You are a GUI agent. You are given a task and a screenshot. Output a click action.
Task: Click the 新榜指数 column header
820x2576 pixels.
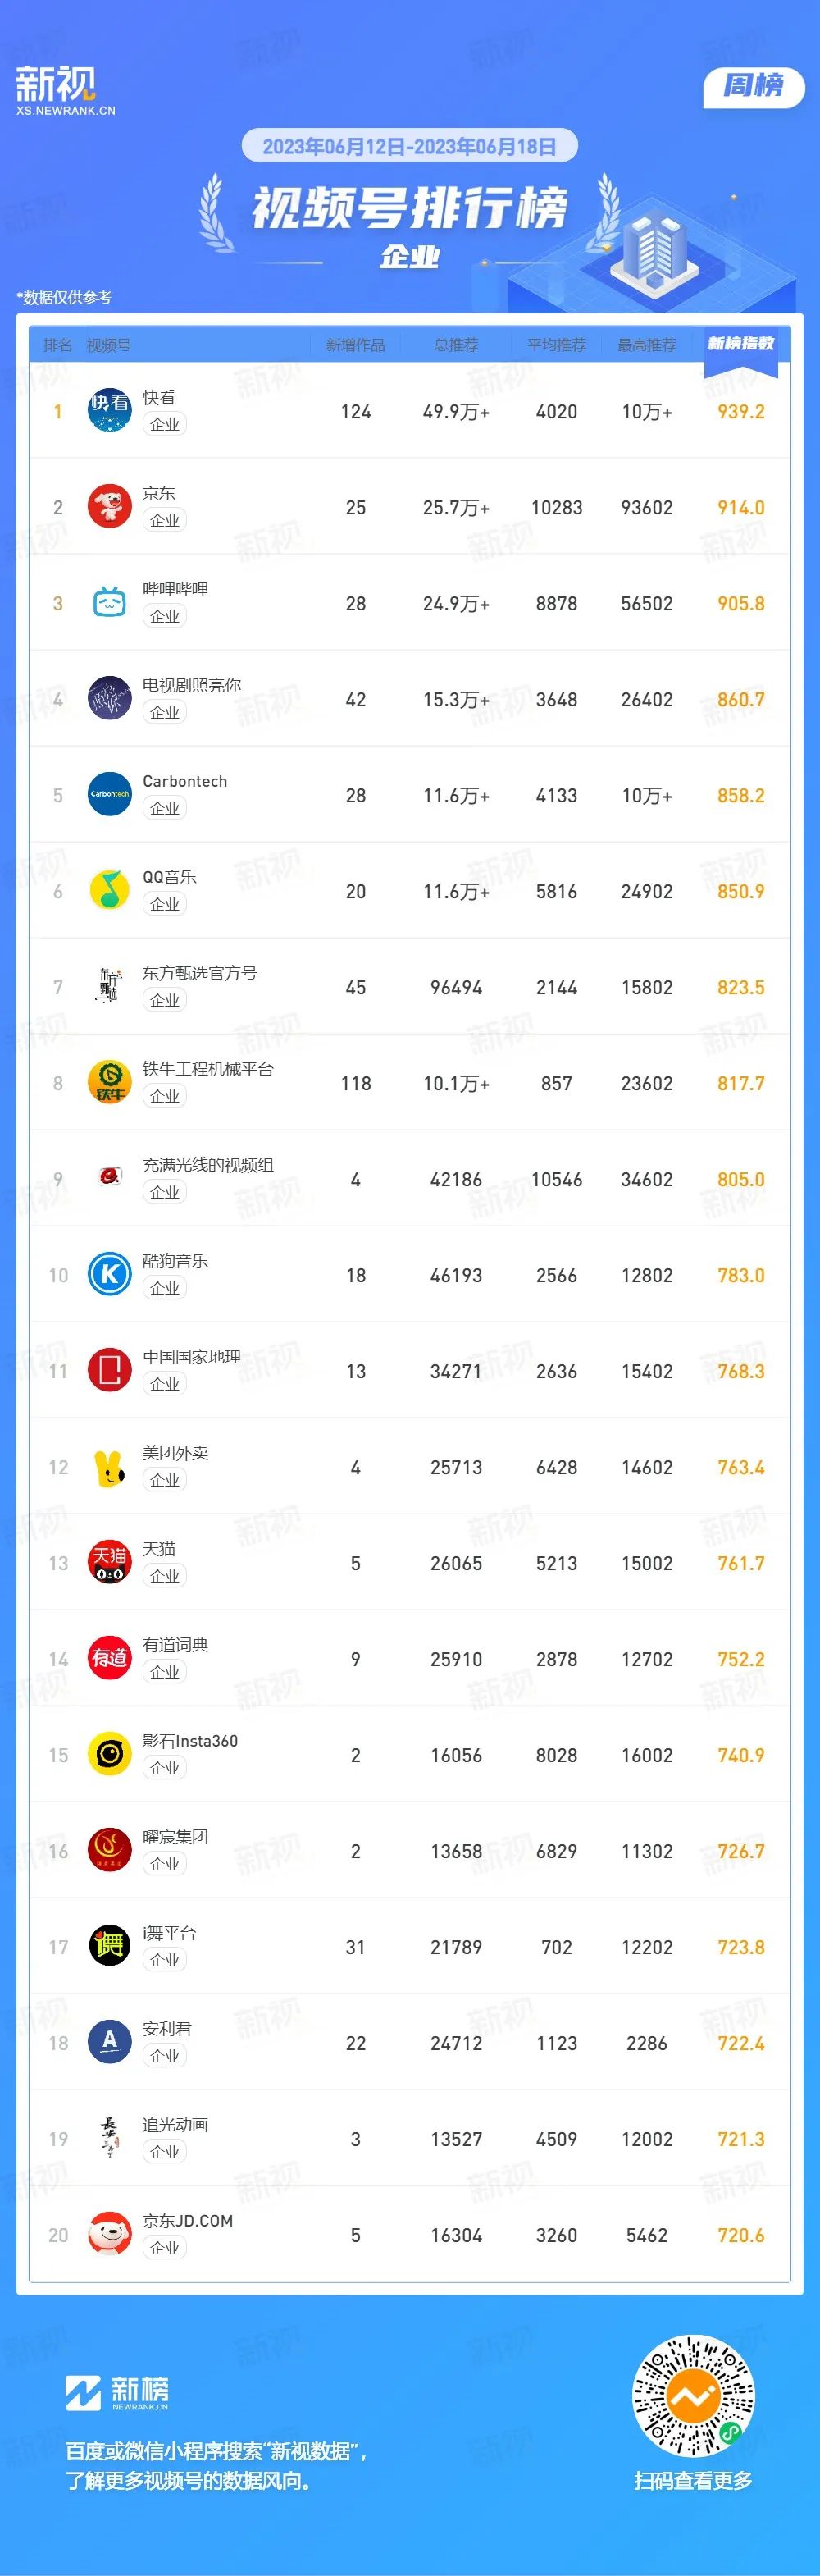pos(741,344)
